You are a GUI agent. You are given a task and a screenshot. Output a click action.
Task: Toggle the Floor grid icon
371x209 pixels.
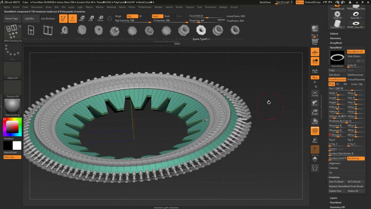coord(315,52)
